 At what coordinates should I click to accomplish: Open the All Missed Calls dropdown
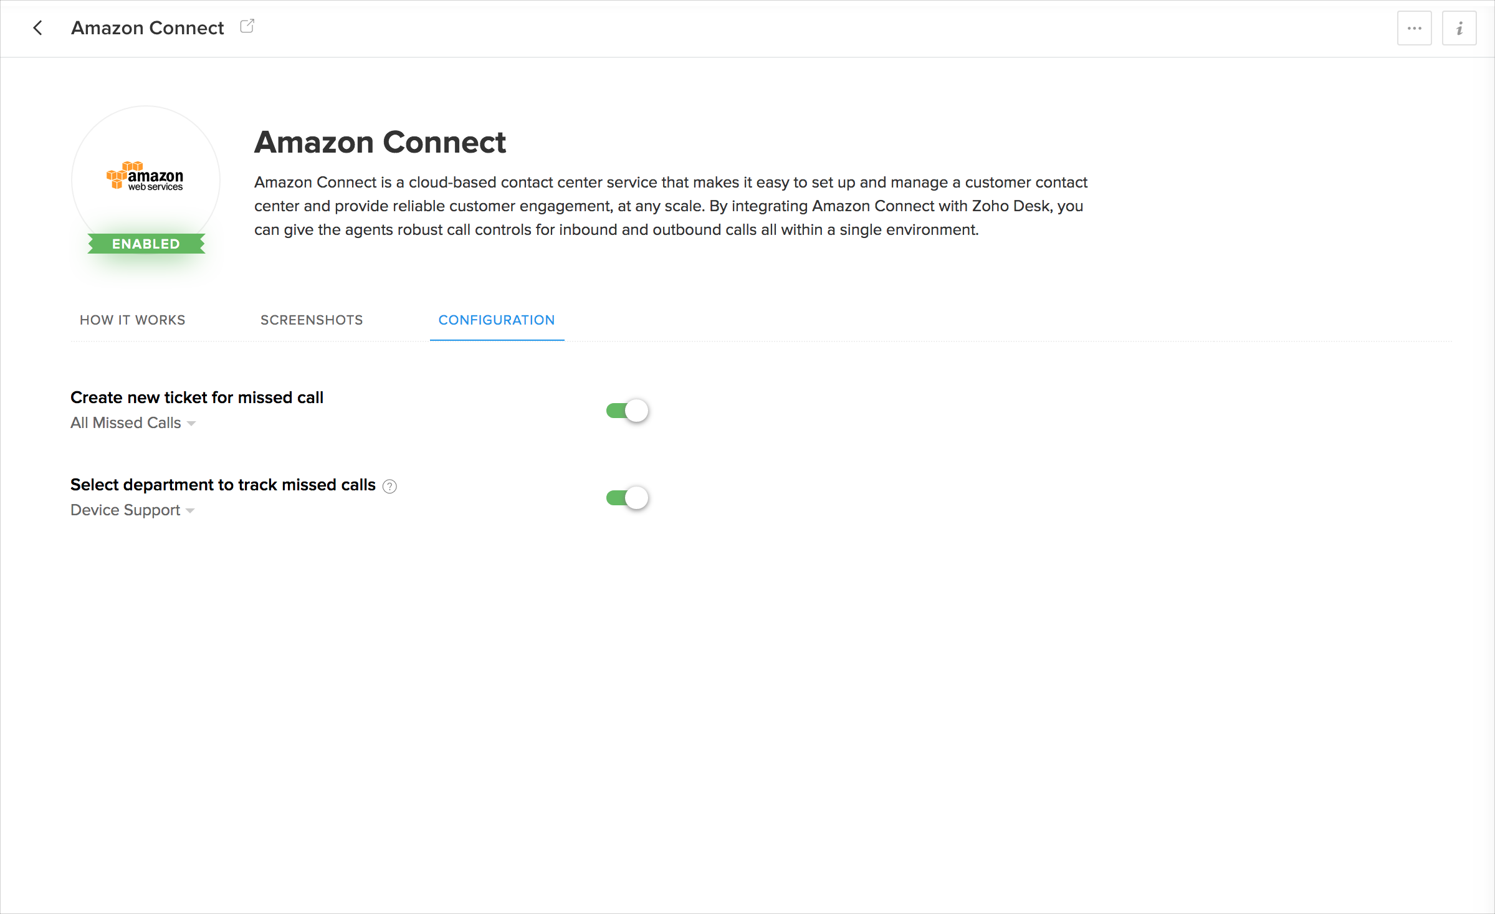click(x=126, y=423)
